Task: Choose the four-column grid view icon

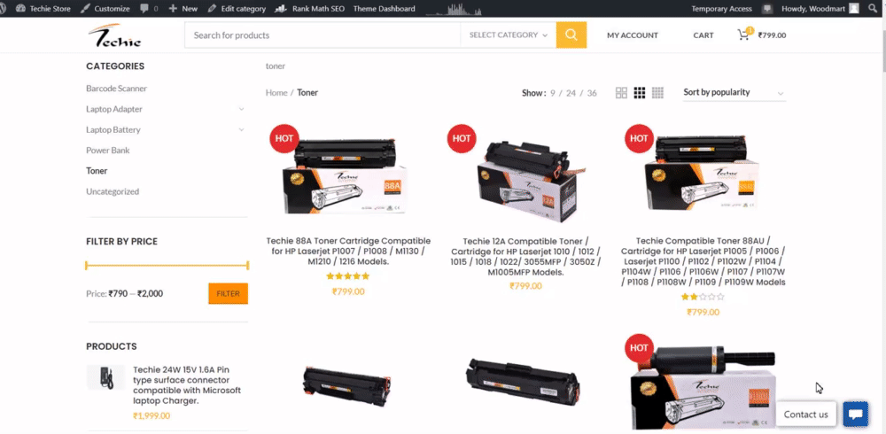Action: pyautogui.click(x=657, y=93)
